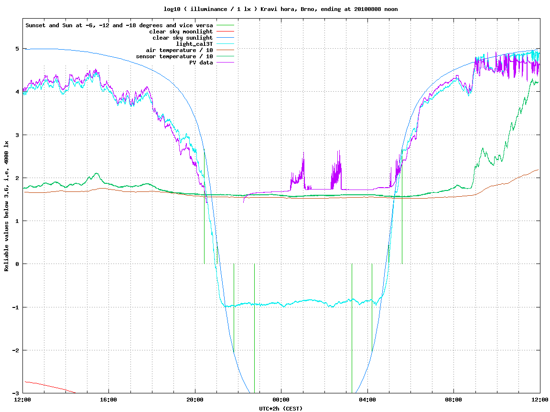Click the 20:00 time axis label
This screenshot has width=550, height=412.
pos(195,400)
